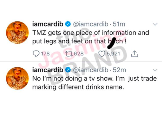Open the first tweet's chevron dropdown menu

[x=155, y=24]
